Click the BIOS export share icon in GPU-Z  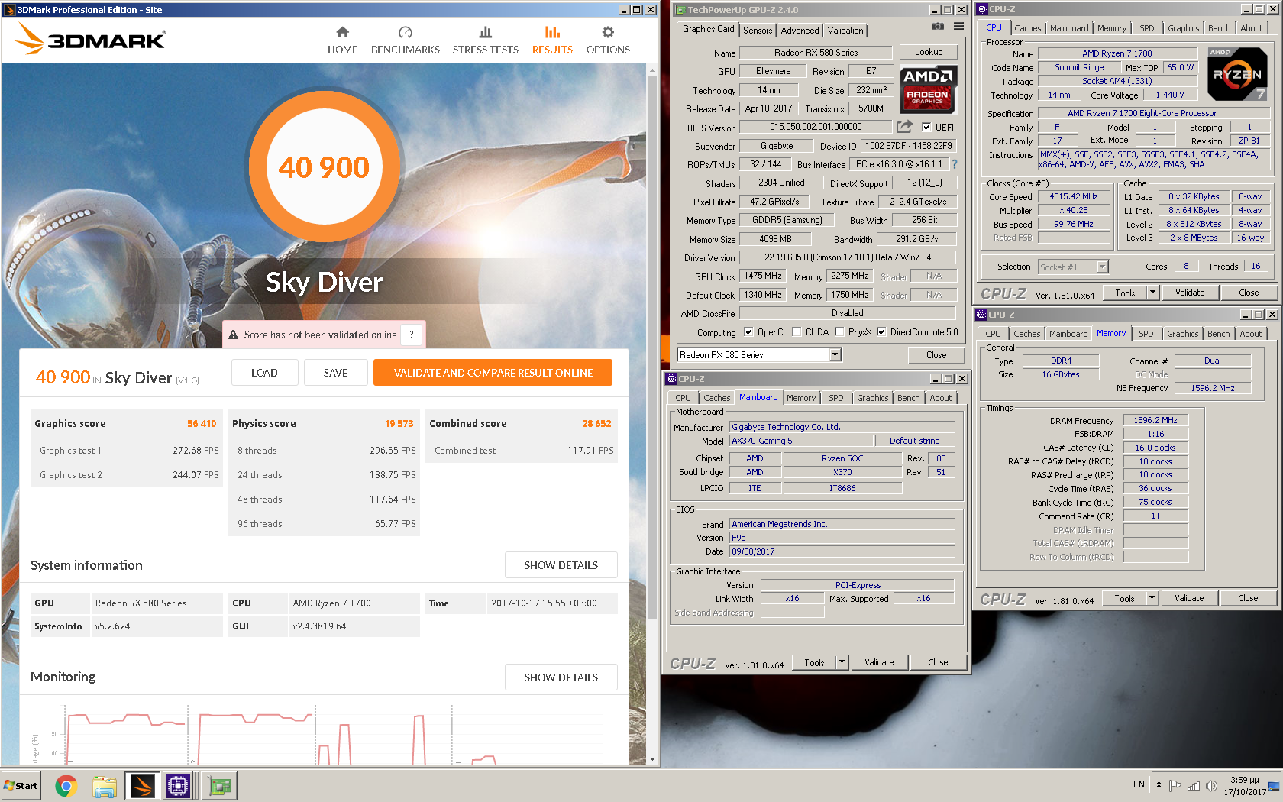[904, 127]
